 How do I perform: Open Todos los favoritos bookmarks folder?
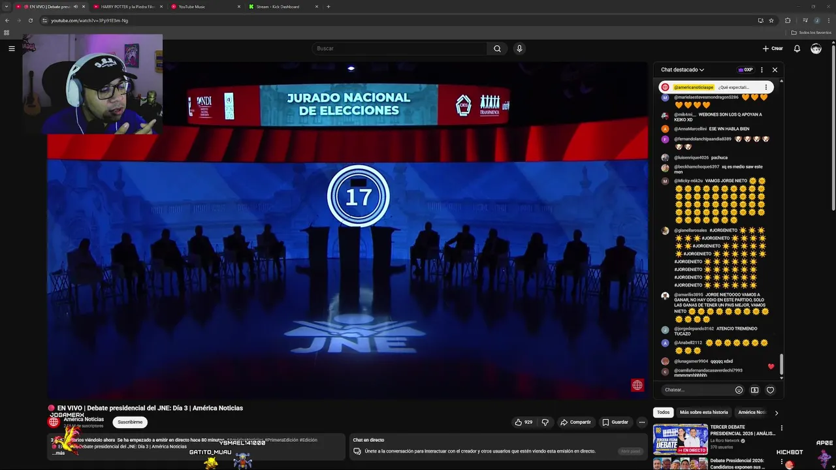(x=811, y=32)
